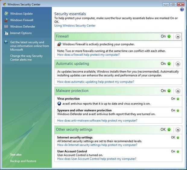Click the See also heading

click(16, 155)
